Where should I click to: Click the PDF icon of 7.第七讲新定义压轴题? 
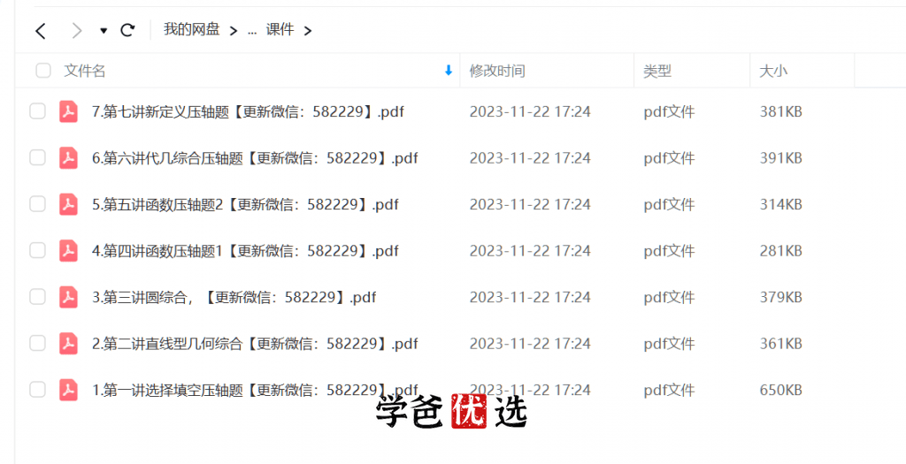tap(69, 111)
